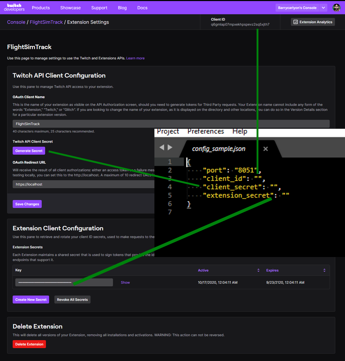Follow the Learn more link

click(x=135, y=58)
